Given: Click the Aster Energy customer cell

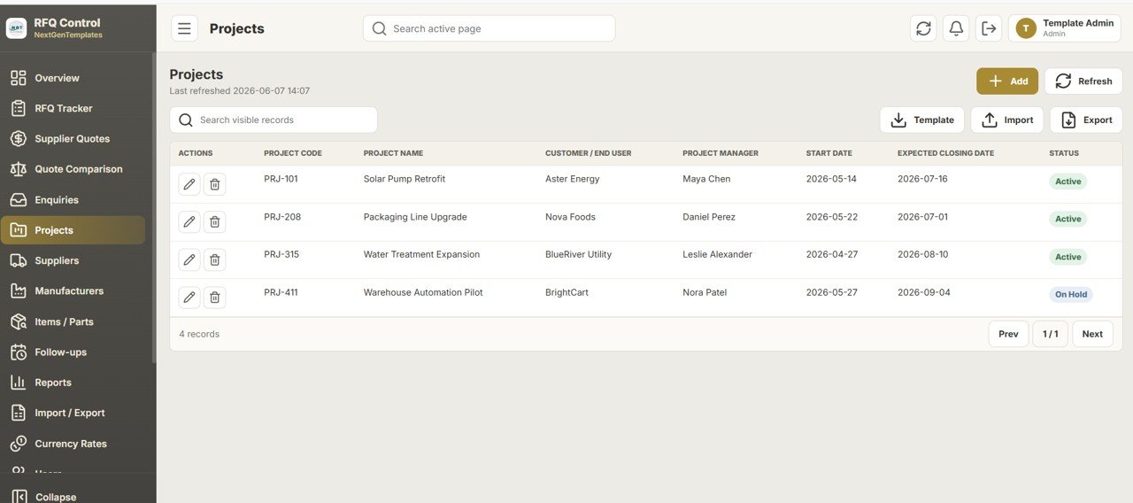Looking at the screenshot, I should click(572, 179).
